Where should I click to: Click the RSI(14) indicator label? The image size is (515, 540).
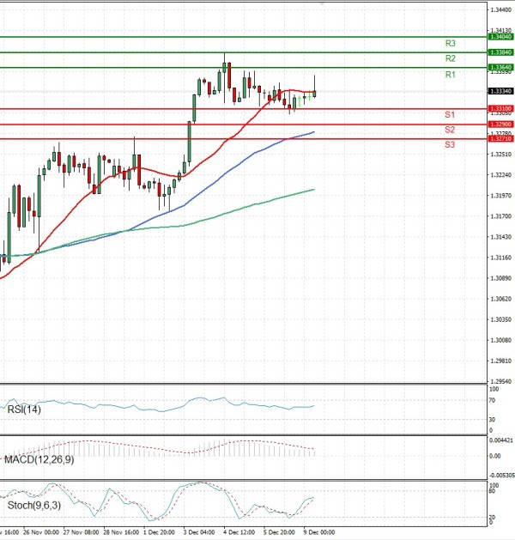click(x=25, y=410)
